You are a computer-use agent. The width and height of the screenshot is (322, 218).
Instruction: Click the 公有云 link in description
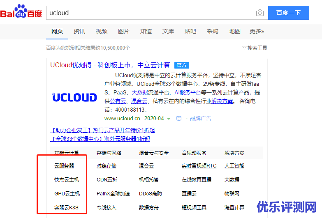tap(118, 101)
